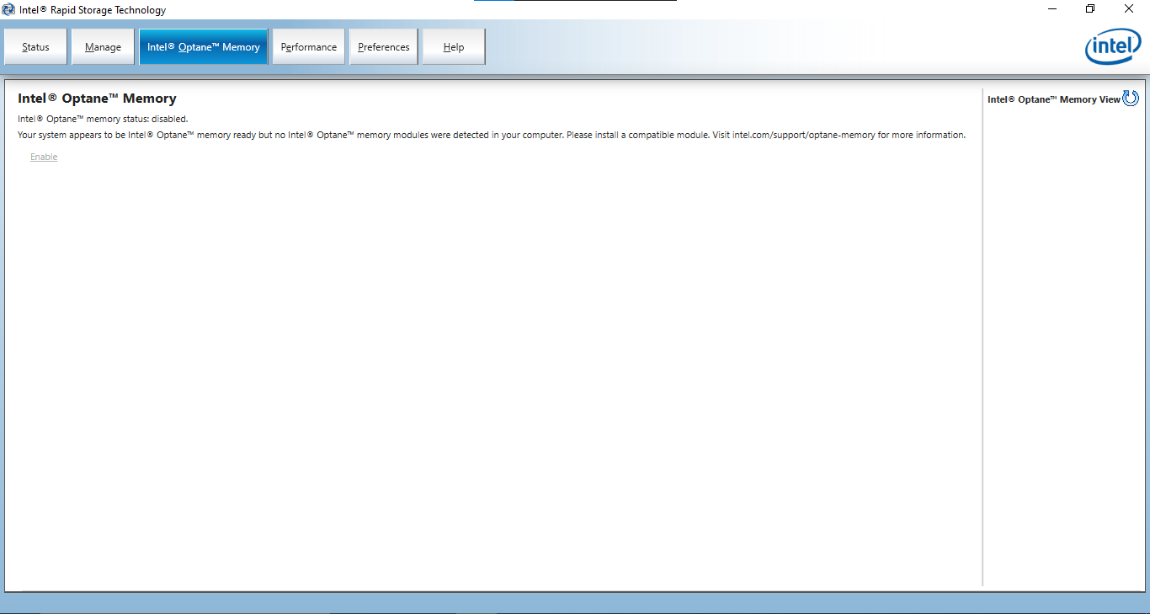Click the Enable link for Optane memory
This screenshot has width=1150, height=614.
coord(44,158)
